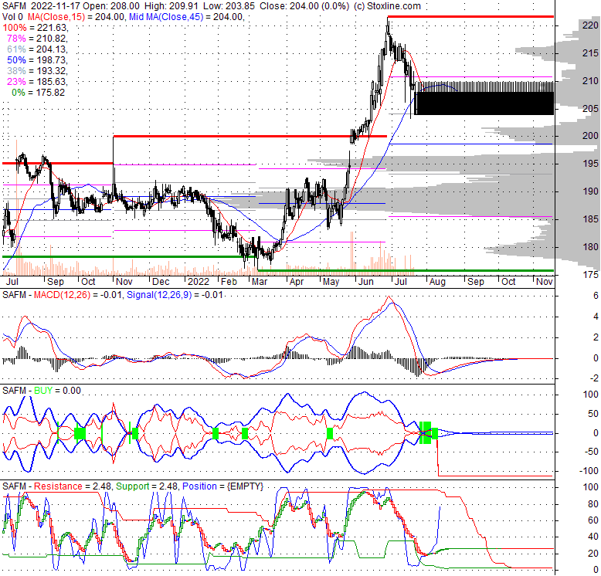
Task: Click the 100% = 221.63 Fibonacci level
Action: pos(36,28)
